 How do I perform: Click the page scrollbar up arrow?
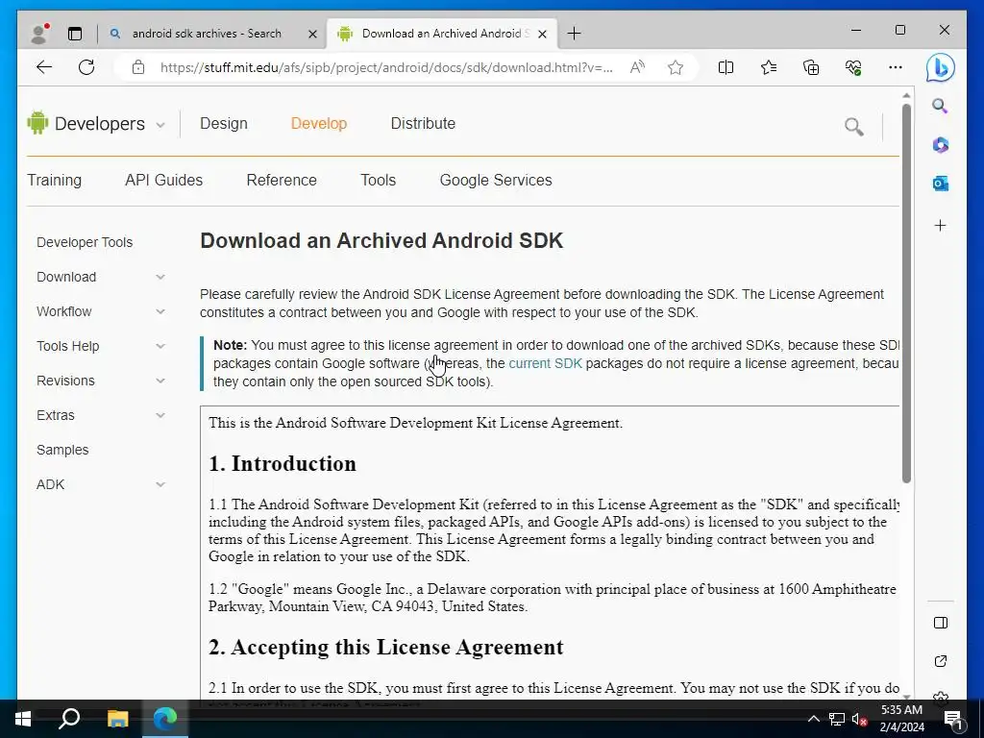pyautogui.click(x=906, y=95)
